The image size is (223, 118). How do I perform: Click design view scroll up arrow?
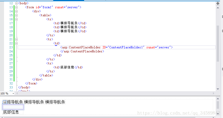[x=218, y=98]
